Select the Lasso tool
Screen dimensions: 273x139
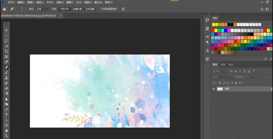point(7,41)
